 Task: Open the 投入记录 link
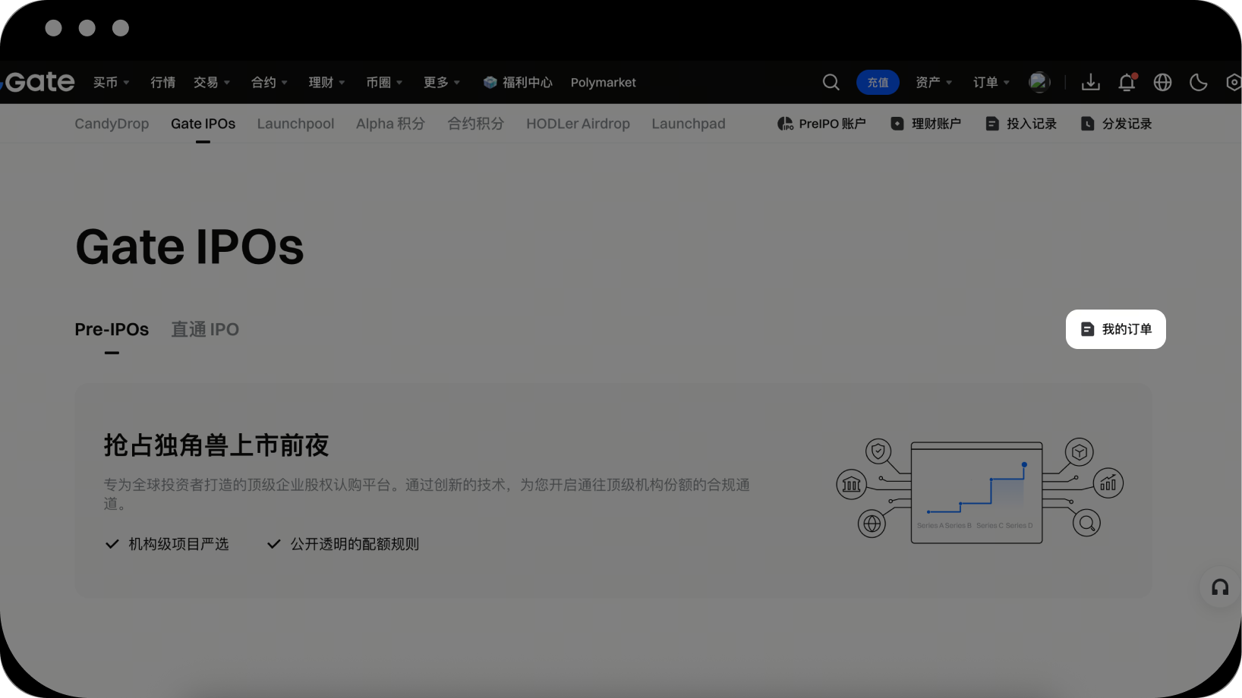(x=1021, y=124)
